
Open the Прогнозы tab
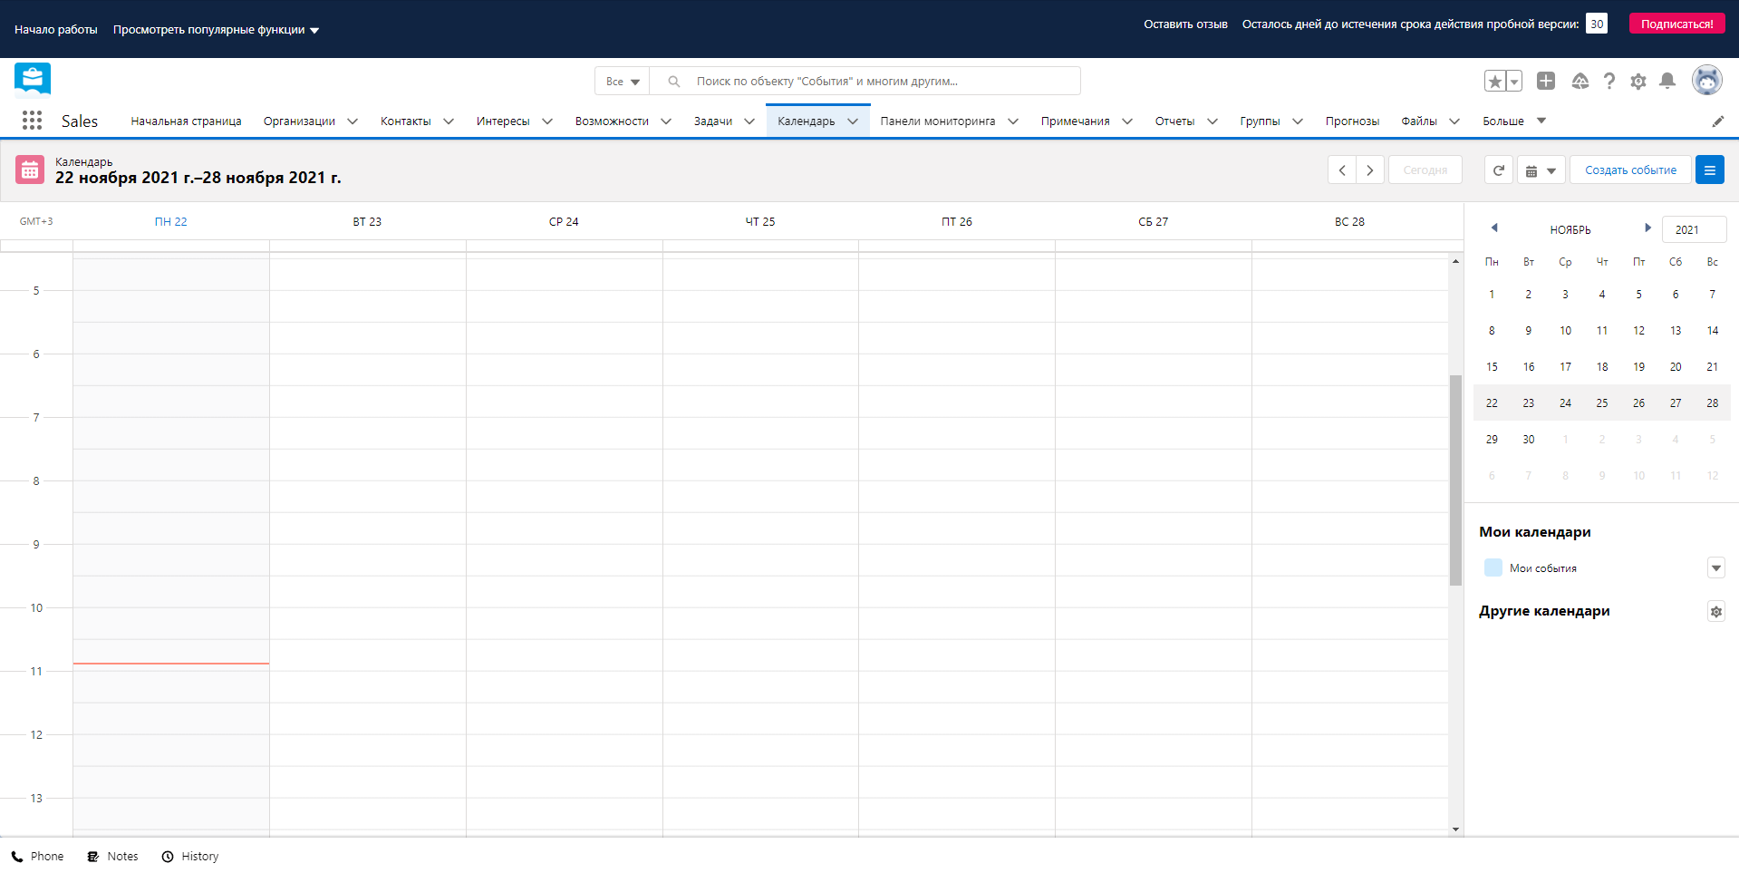click(1352, 121)
